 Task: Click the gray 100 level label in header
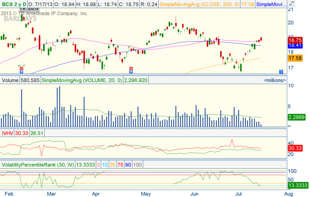click(x=137, y=165)
